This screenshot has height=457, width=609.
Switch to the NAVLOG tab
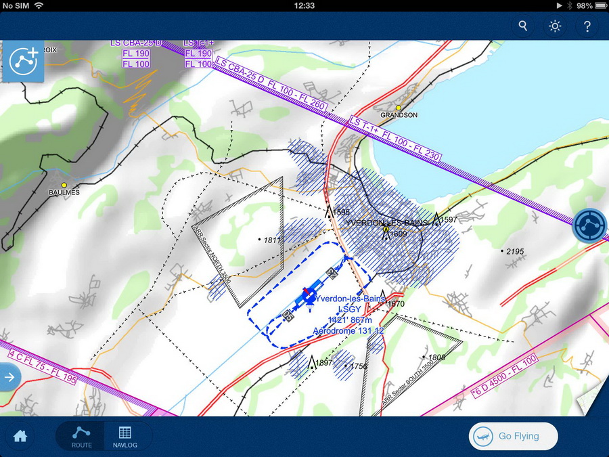click(125, 436)
